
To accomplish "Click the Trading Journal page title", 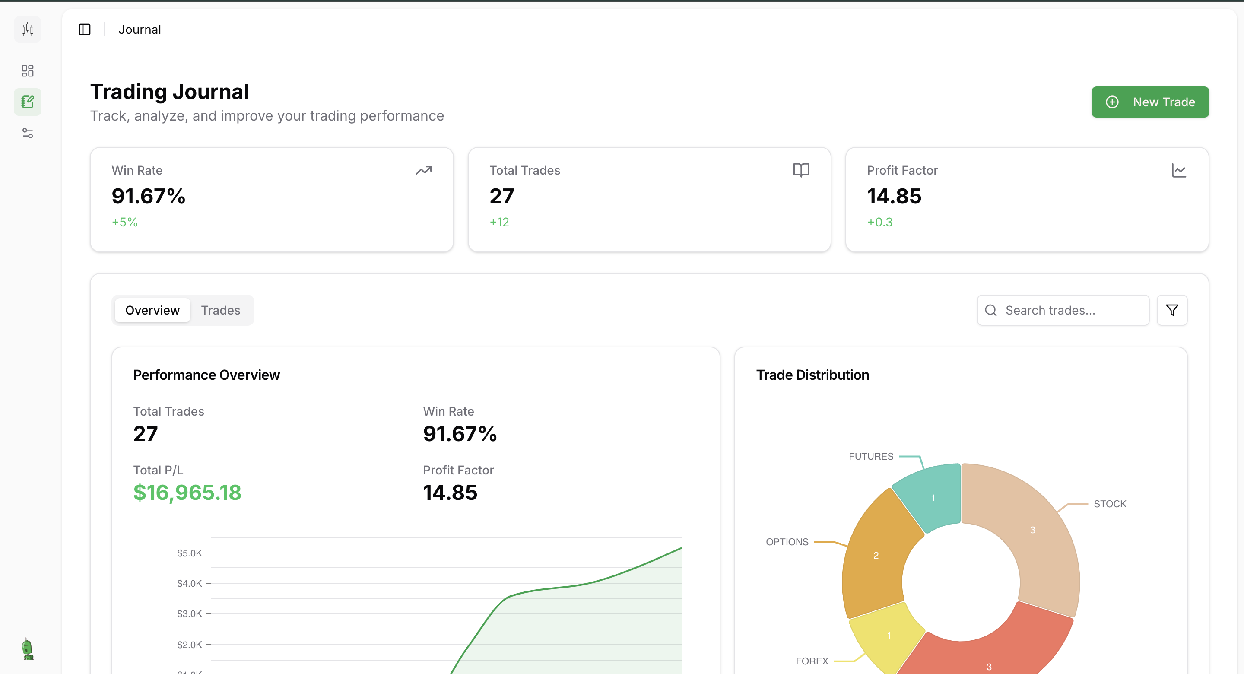I will 169,92.
